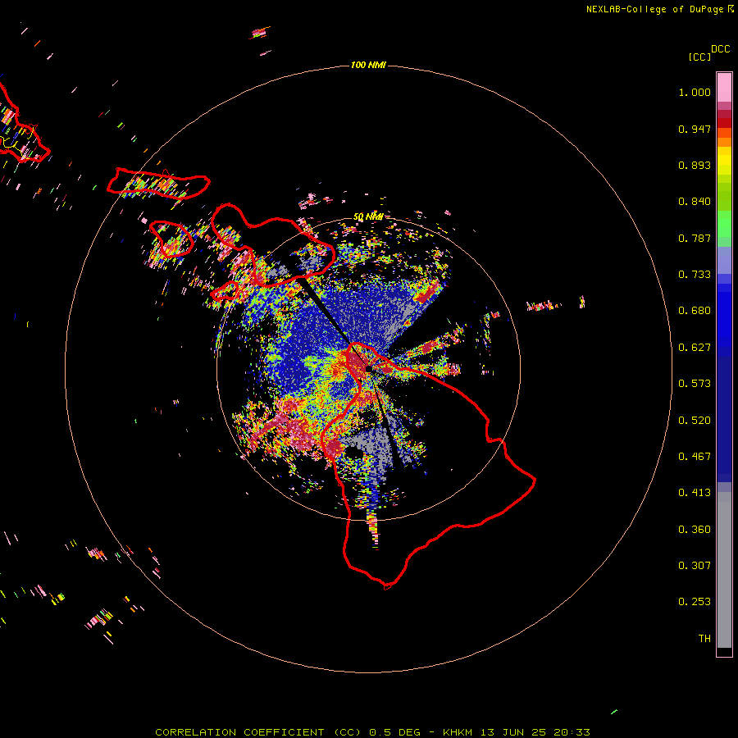738x738 pixels.
Task: Click the 0.253 scale value
Action: (695, 602)
